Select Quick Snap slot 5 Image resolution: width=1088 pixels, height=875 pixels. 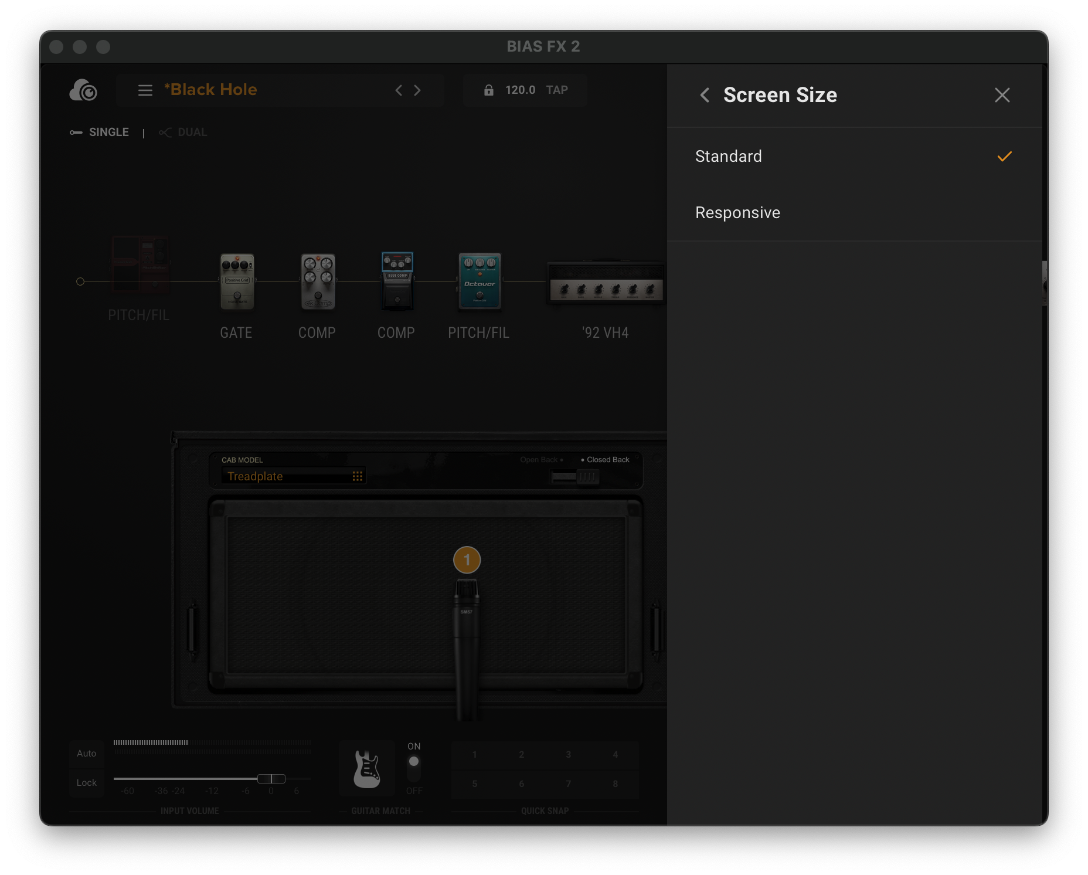(475, 784)
